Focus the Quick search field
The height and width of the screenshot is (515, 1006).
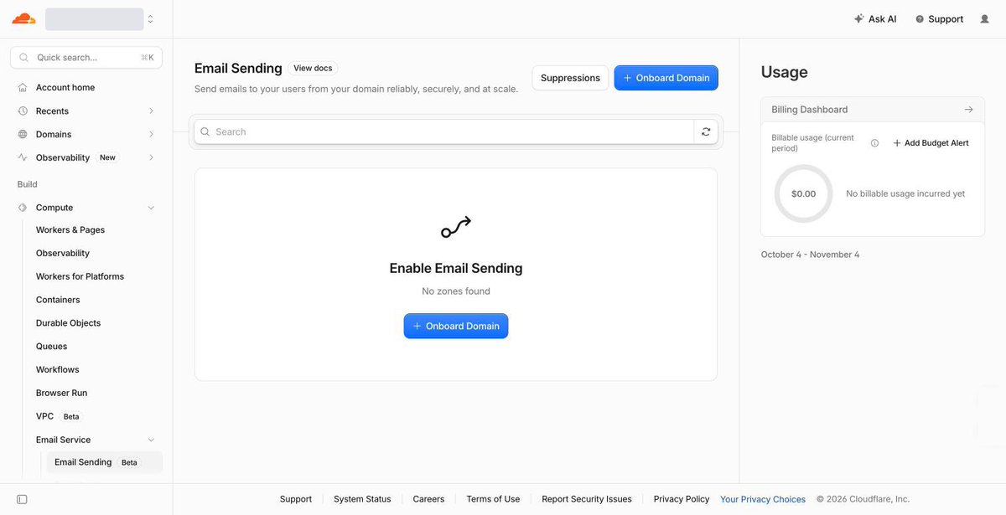[x=86, y=58]
